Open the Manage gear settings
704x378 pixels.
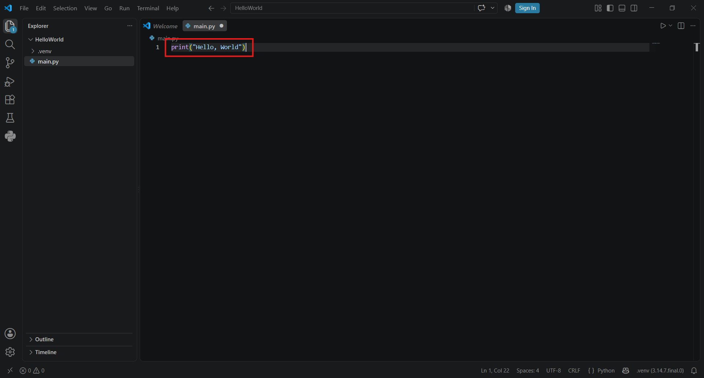click(10, 352)
